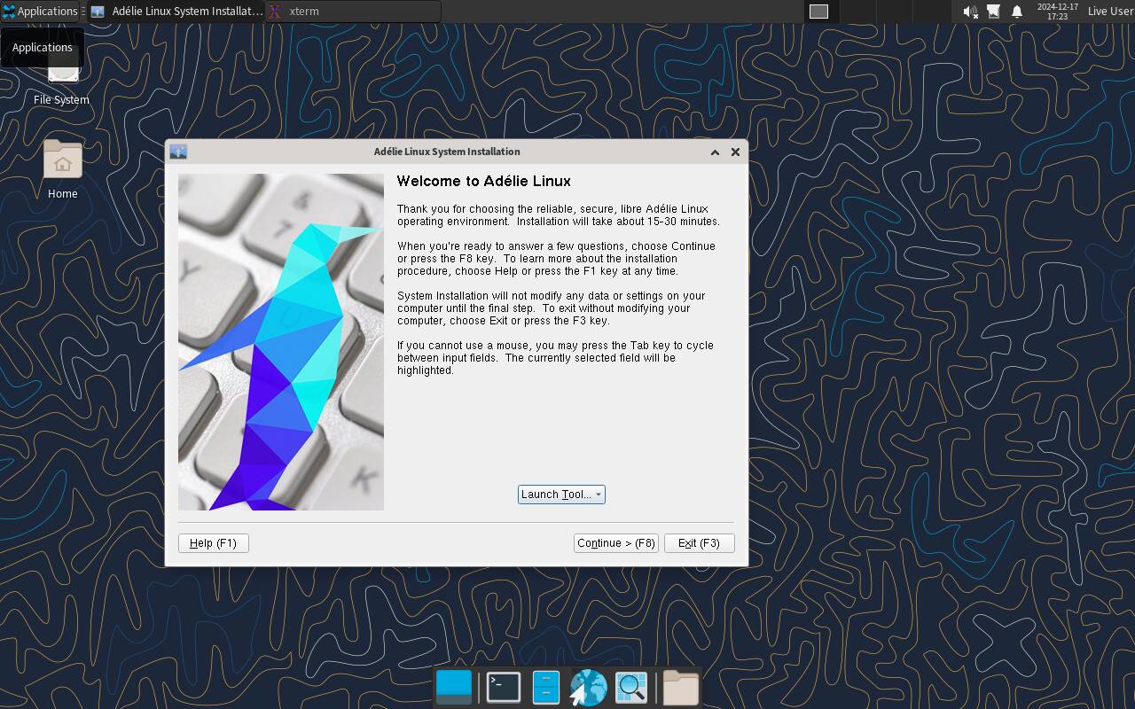Click the date and time clock
1135x709 pixels.
click(x=1057, y=12)
